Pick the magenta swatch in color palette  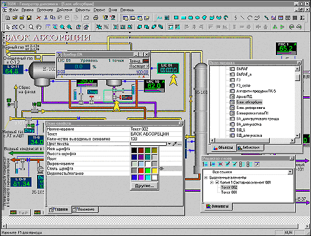pos(141,177)
